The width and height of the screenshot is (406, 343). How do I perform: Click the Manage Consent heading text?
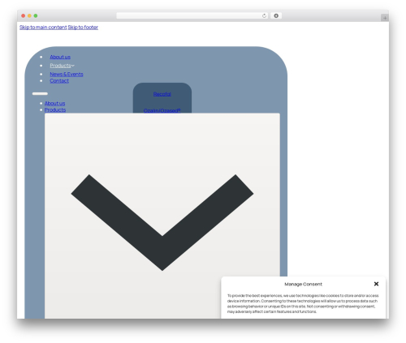(x=303, y=284)
